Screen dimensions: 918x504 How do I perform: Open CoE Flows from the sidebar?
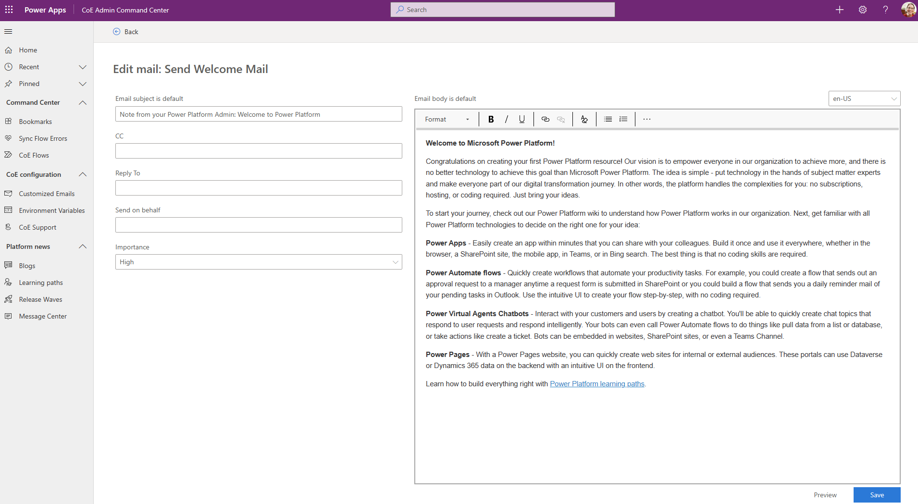34,155
